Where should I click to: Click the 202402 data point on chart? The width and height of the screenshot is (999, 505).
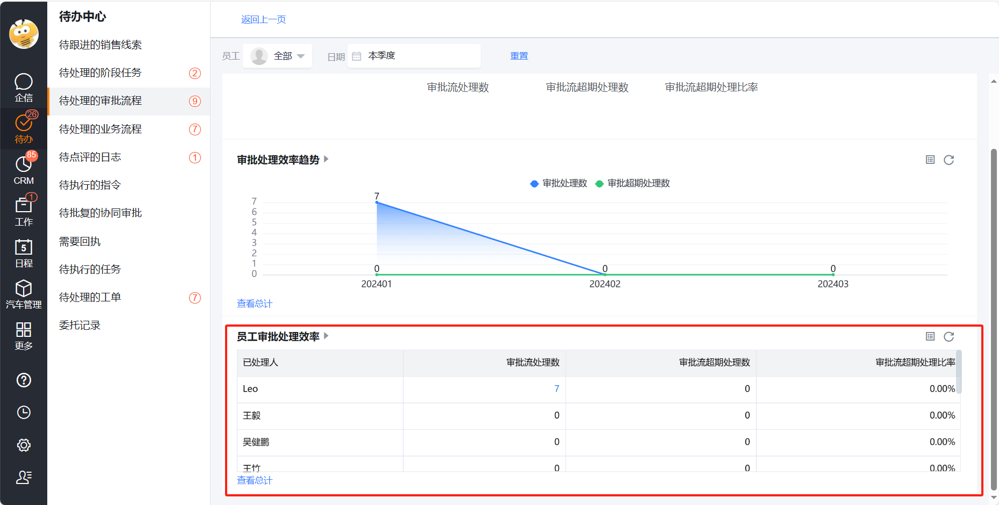[x=605, y=275]
